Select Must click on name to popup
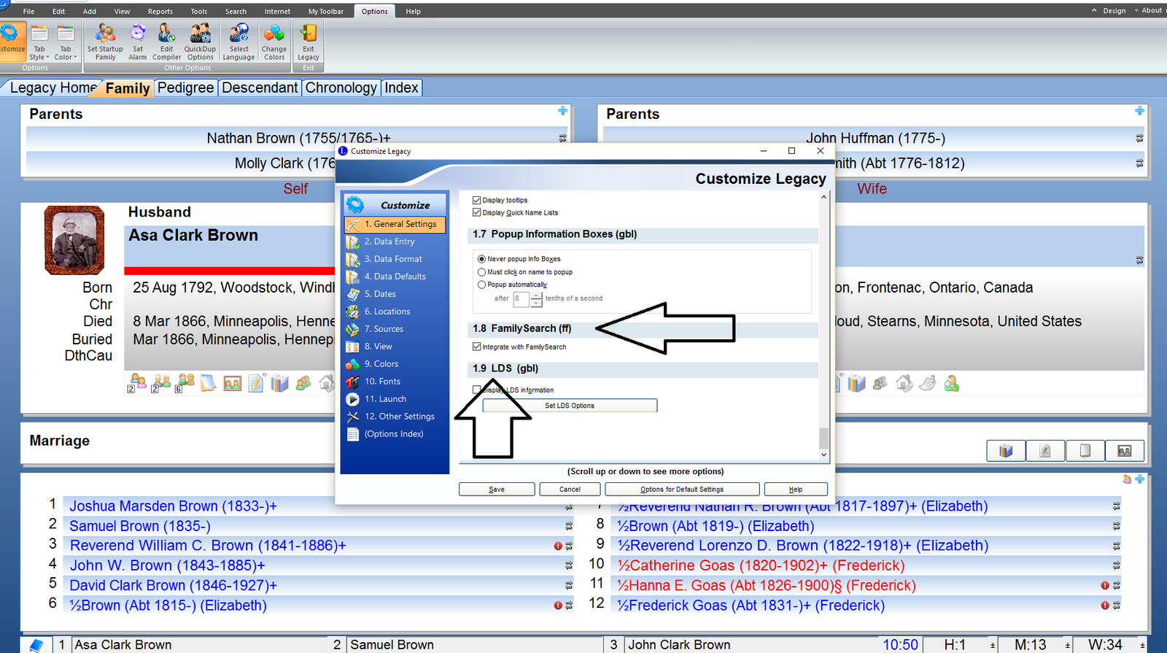This screenshot has width=1167, height=653. coord(481,272)
